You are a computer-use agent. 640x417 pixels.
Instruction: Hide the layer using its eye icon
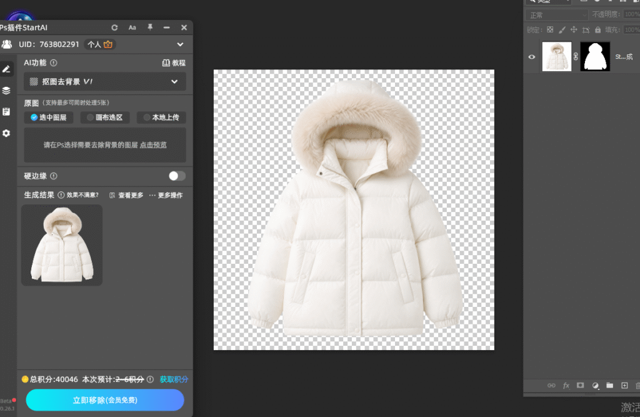(x=531, y=57)
